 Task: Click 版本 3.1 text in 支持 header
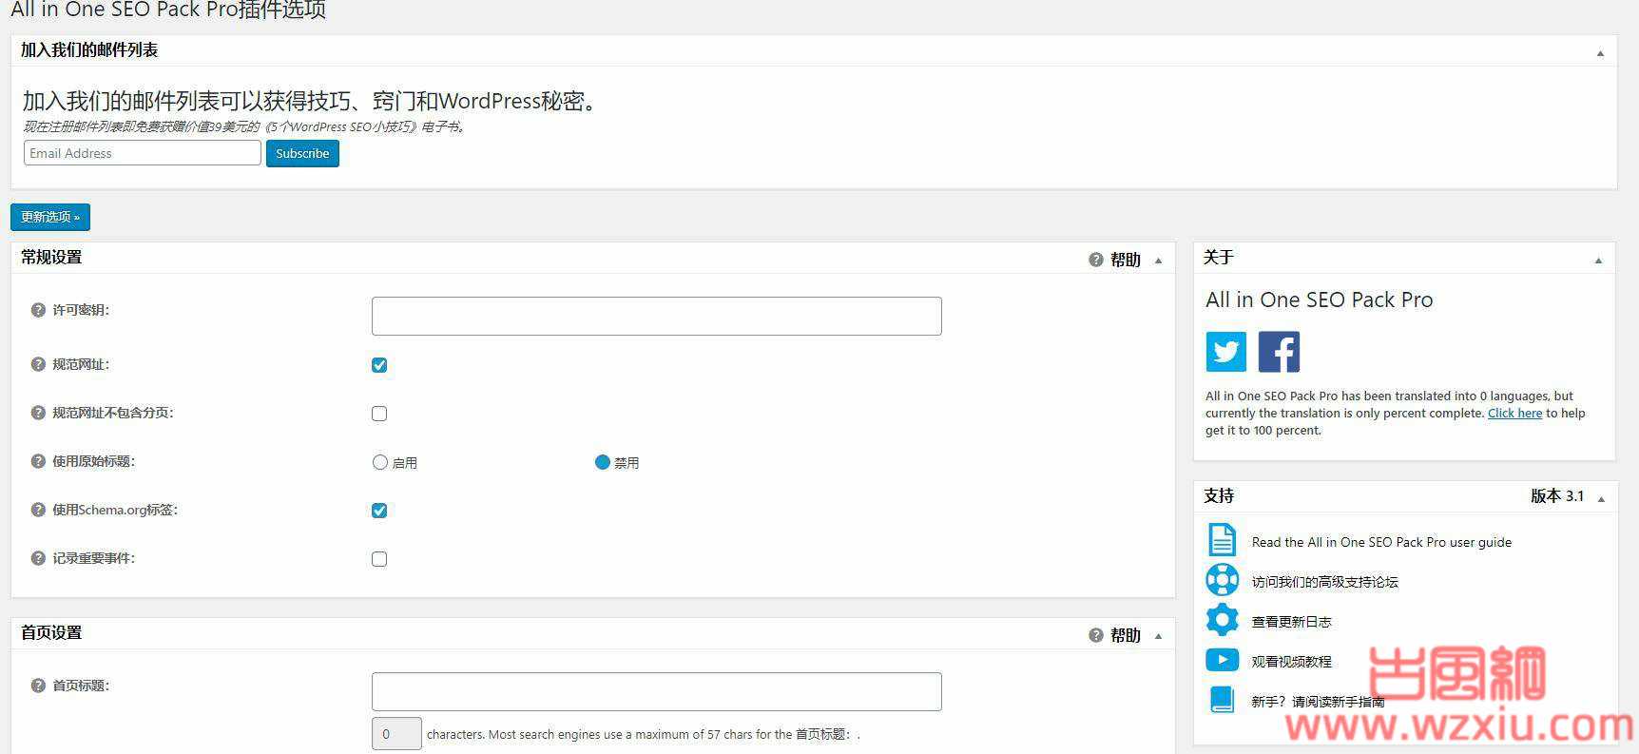(x=1557, y=496)
